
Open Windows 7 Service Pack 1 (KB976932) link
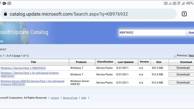[23, 68]
